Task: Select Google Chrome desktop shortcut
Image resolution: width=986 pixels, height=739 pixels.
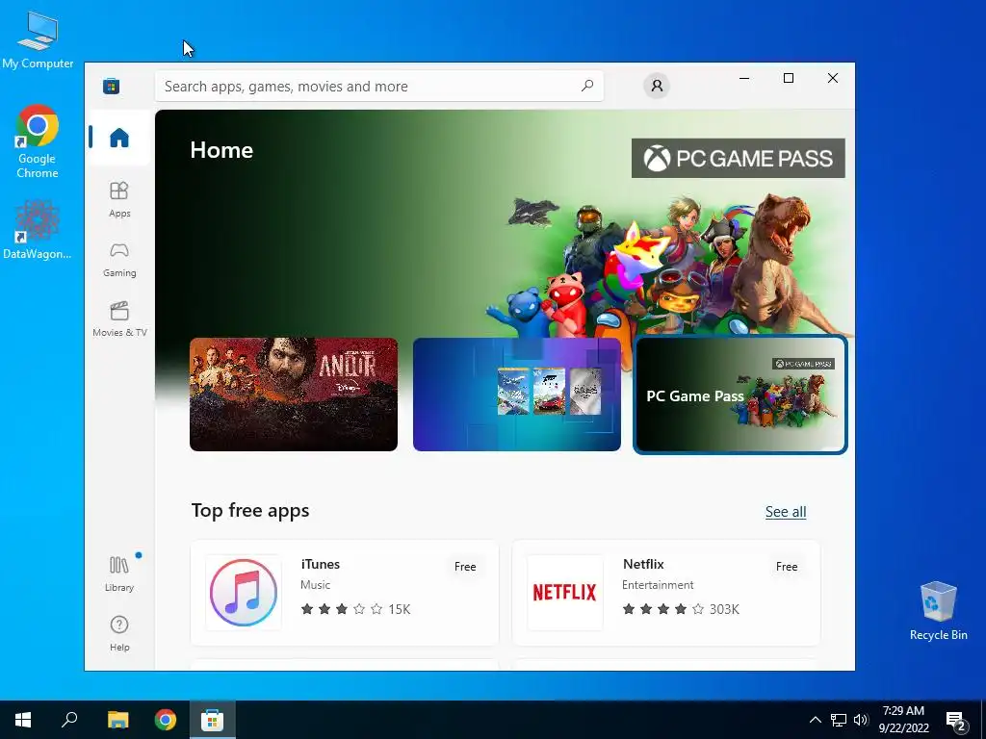Action: tap(38, 142)
